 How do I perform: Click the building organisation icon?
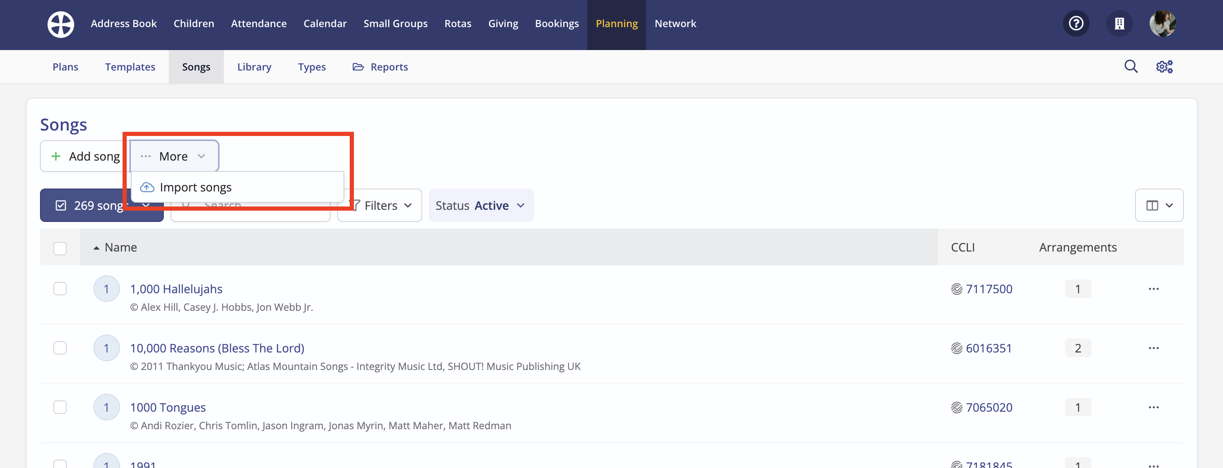(1120, 23)
